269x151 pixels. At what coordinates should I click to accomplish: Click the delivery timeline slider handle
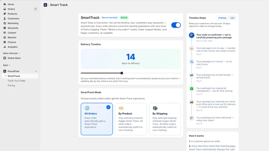click(122, 73)
